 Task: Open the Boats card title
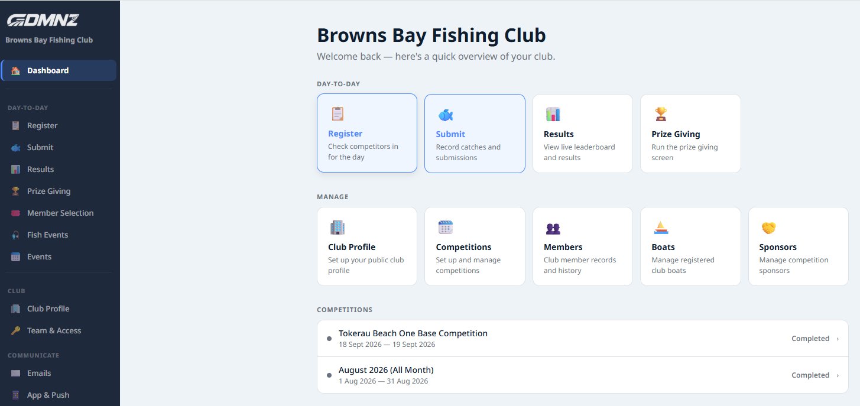(x=663, y=247)
